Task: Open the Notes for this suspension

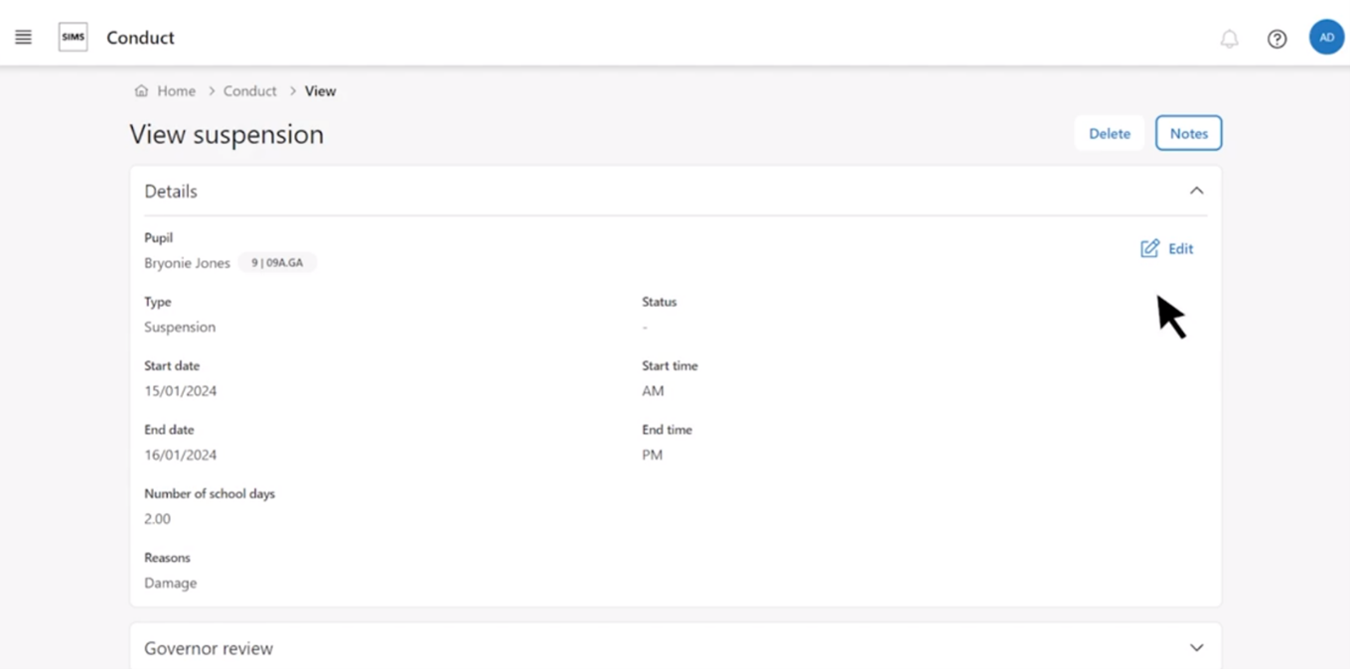Action: coord(1188,134)
